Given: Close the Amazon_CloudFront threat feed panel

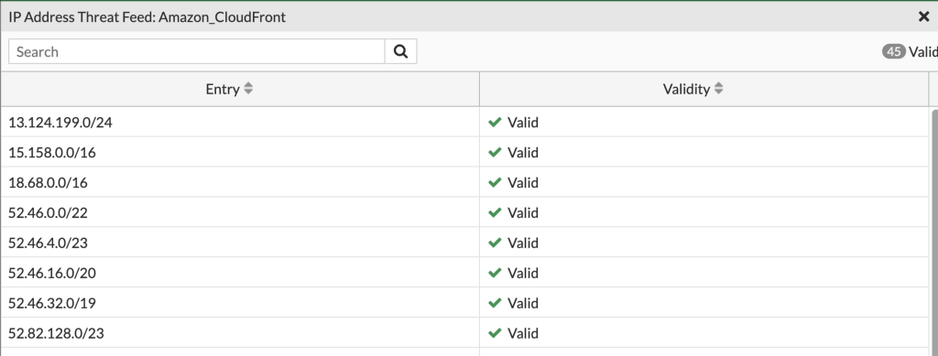Looking at the screenshot, I should (923, 16).
